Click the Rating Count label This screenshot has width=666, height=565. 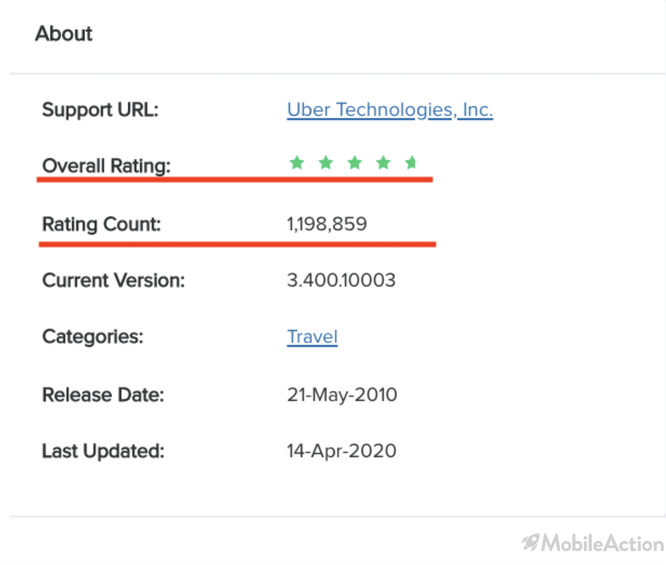(101, 224)
